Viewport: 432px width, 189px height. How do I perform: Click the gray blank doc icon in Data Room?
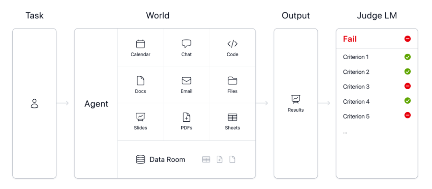(x=232, y=159)
